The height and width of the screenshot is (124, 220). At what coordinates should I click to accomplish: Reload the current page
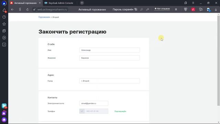(27, 10)
